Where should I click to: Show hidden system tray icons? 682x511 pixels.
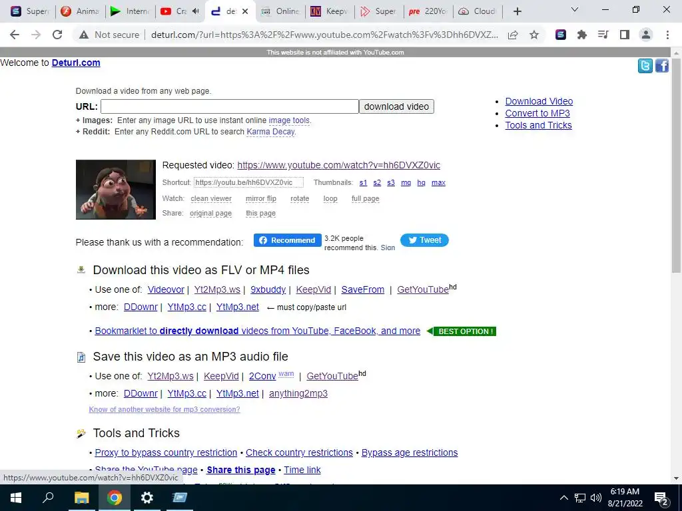point(563,498)
